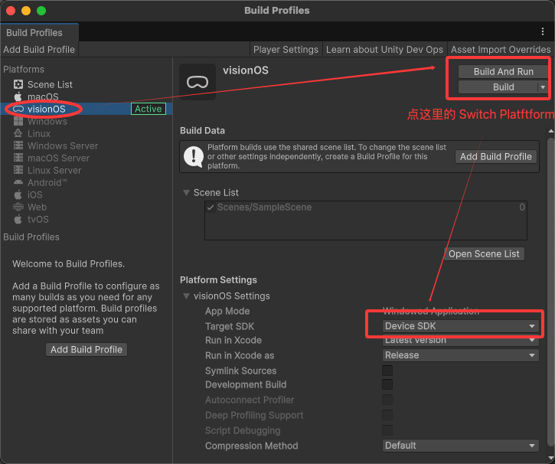
Task: Click the iOS apple icon
Action: pyautogui.click(x=18, y=194)
